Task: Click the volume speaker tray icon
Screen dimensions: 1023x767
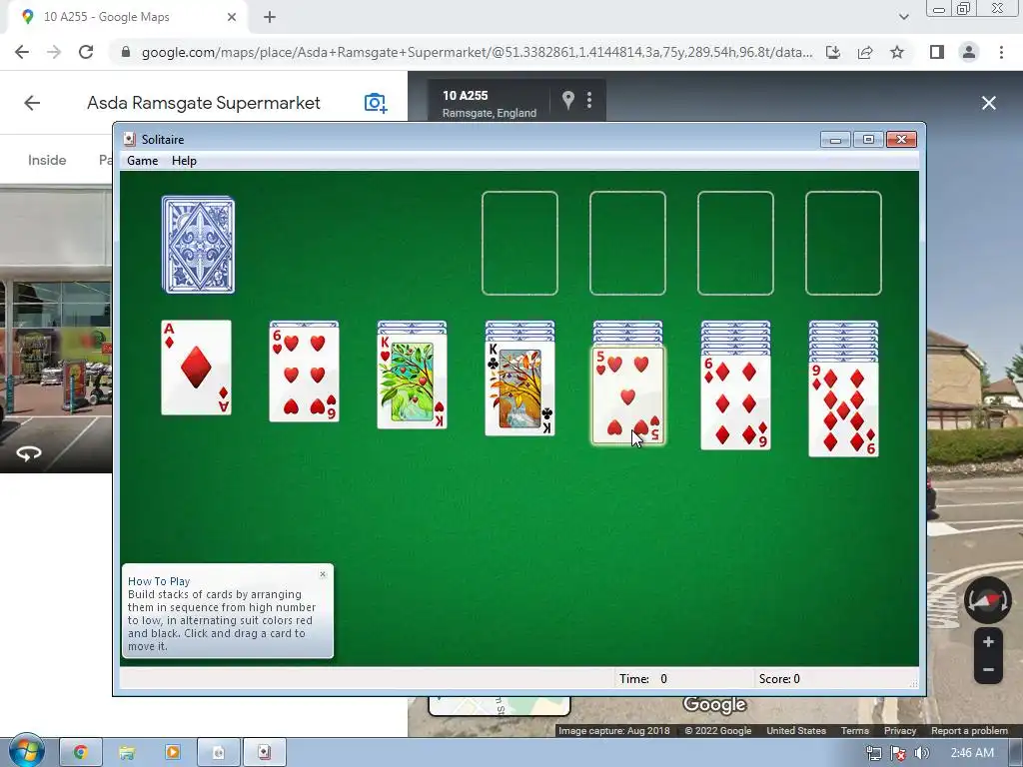Action: click(921, 753)
